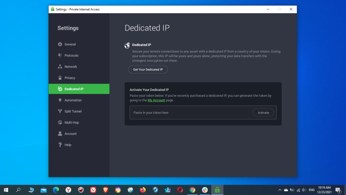The height and width of the screenshot is (195, 346).
Task: Select the highlighted Dedicated IP tab
Action: click(79, 89)
